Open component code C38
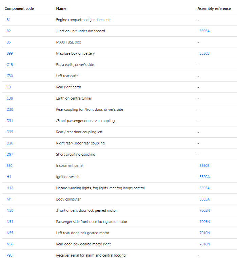Viewport: 237px width, 260px height. [9, 98]
